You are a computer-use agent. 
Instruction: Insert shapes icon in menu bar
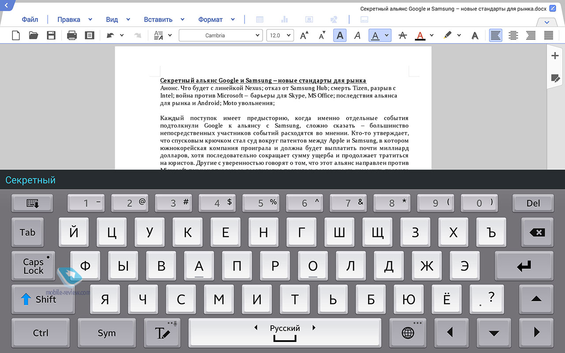point(334,19)
